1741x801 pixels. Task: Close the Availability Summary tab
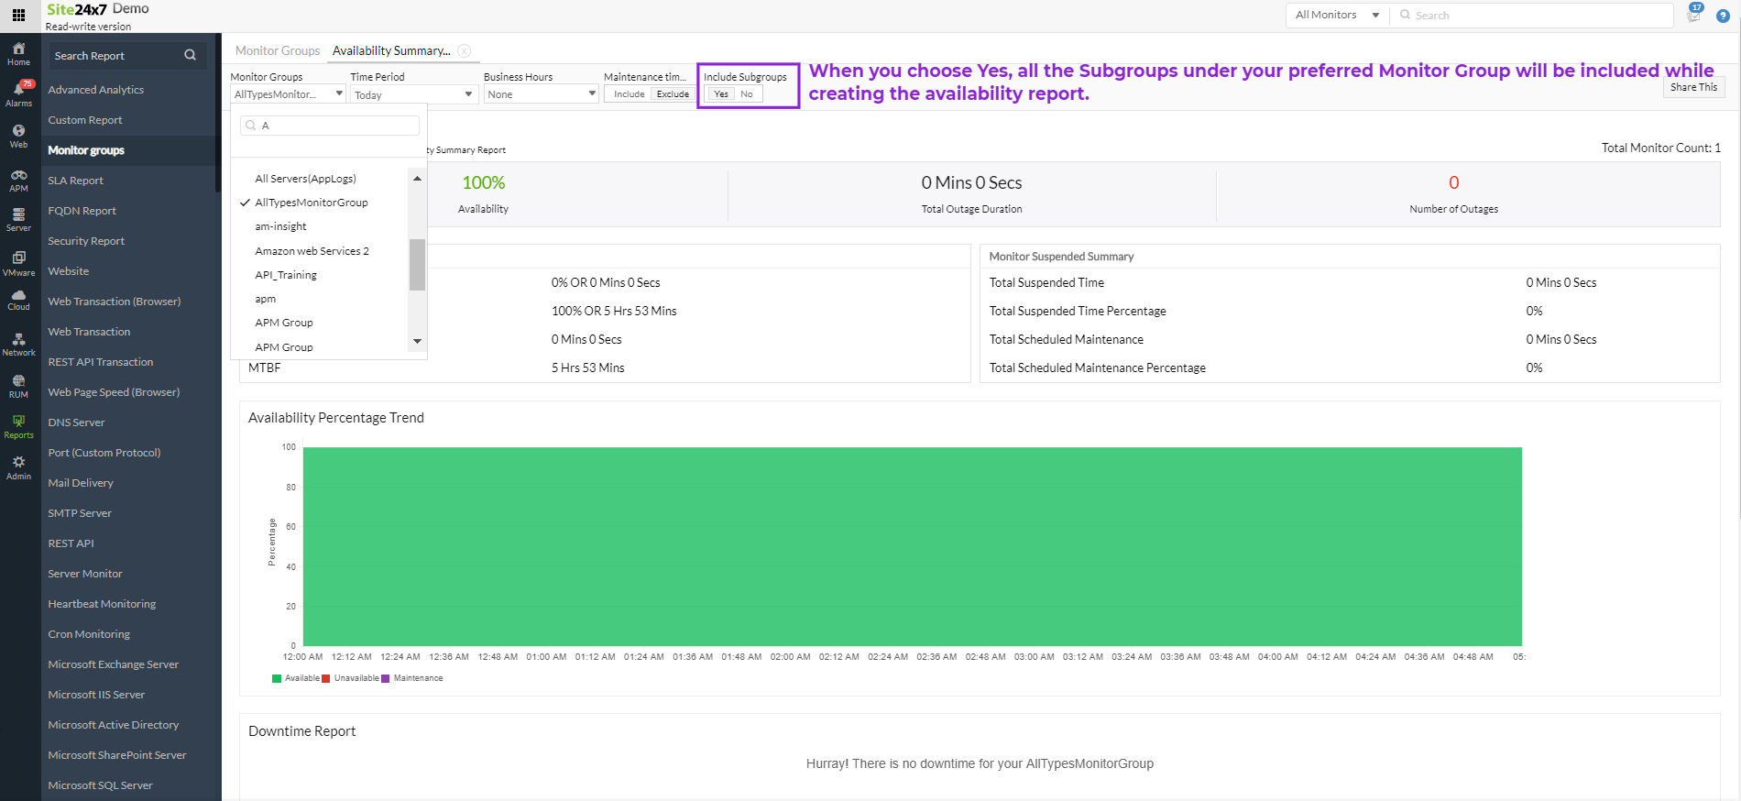[465, 50]
